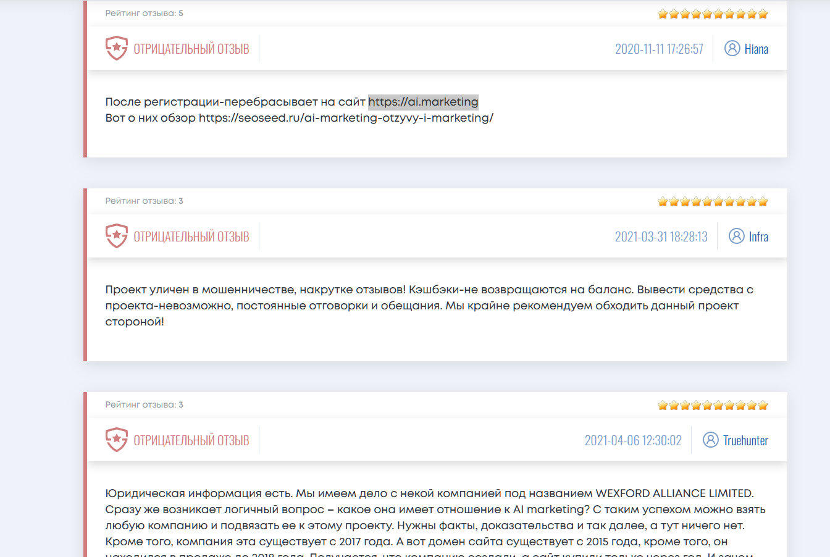Click the 'Рейтинг отзыва: 5' label
This screenshot has width=830, height=557.
click(x=144, y=13)
